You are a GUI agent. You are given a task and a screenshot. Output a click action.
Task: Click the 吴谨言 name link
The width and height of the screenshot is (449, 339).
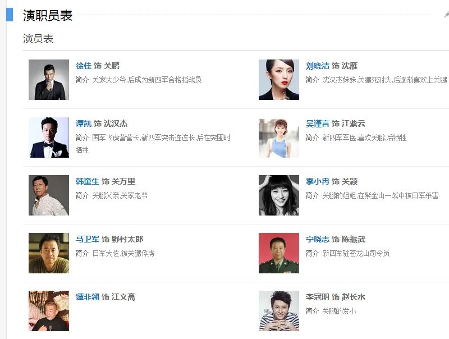[318, 123]
